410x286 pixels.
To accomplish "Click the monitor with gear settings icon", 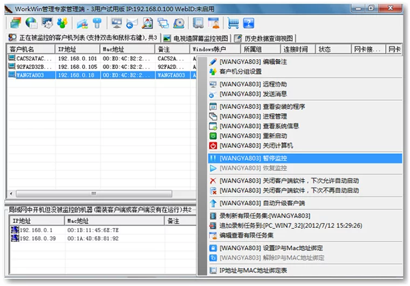I will click(x=47, y=23).
